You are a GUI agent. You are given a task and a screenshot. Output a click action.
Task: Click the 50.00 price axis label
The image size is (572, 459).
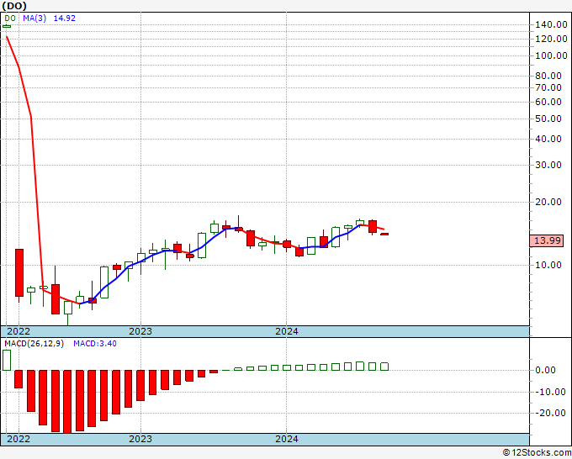click(548, 119)
